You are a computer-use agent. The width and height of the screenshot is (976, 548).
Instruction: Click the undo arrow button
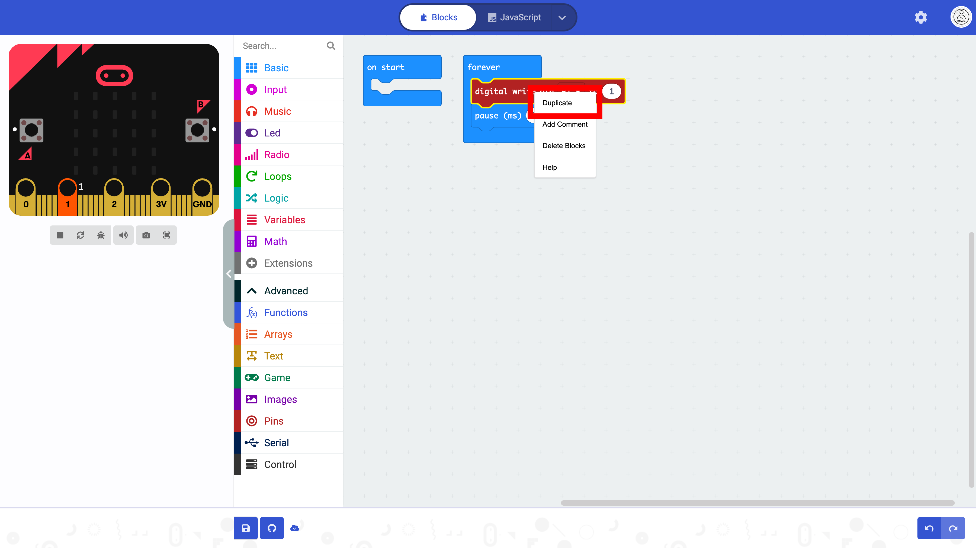(929, 528)
